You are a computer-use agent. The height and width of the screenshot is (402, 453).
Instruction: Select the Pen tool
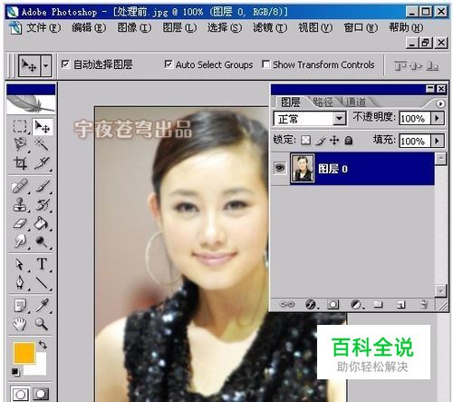click(x=20, y=282)
